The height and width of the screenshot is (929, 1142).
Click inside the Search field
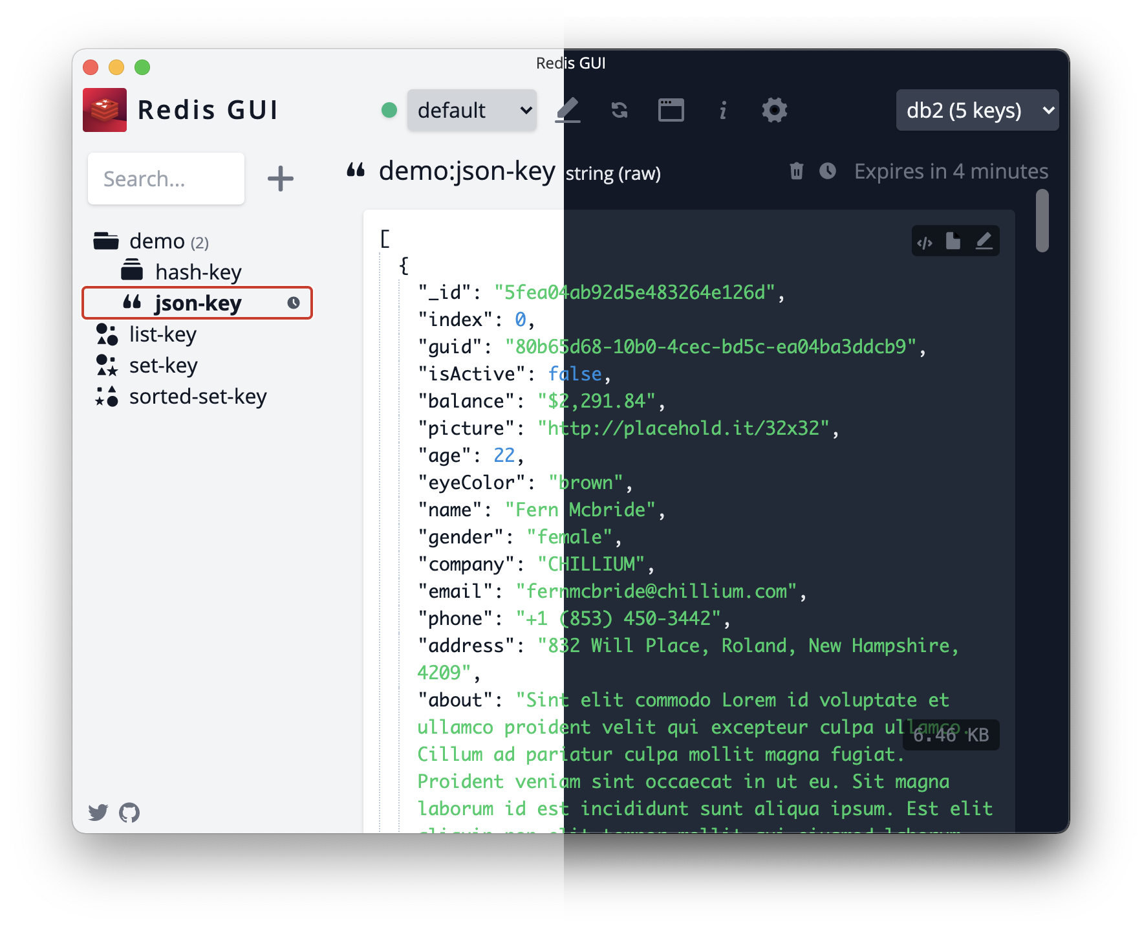[x=166, y=178]
